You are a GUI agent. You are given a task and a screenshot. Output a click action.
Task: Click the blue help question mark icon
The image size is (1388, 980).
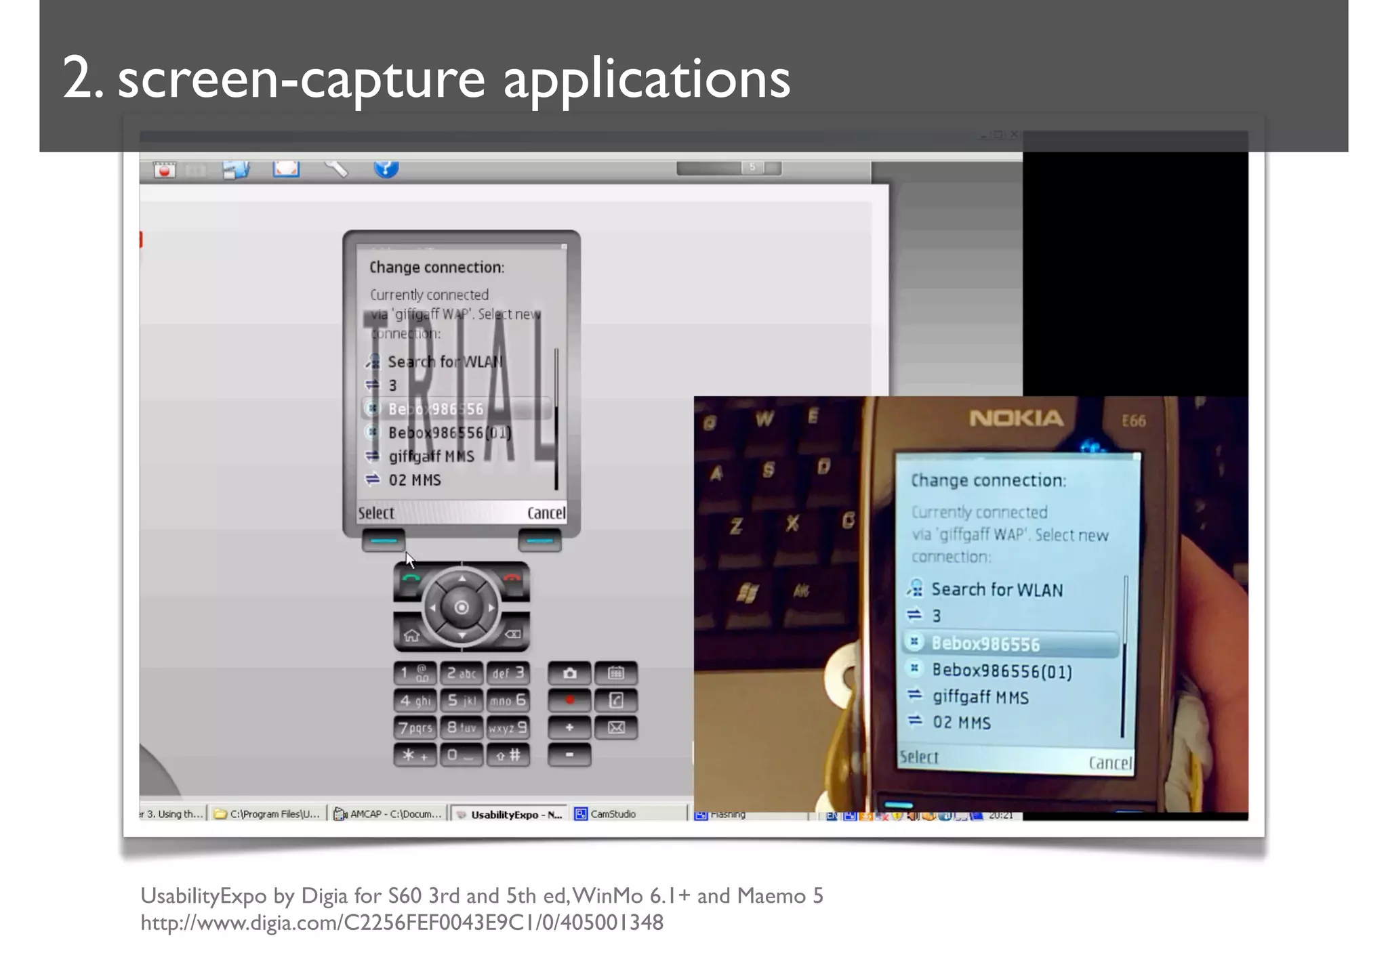point(386,168)
